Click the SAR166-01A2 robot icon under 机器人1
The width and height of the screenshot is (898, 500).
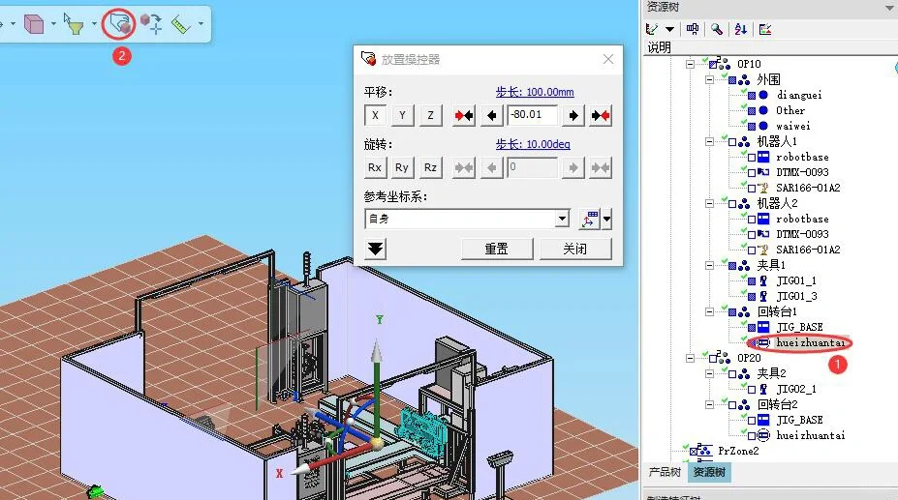point(763,188)
